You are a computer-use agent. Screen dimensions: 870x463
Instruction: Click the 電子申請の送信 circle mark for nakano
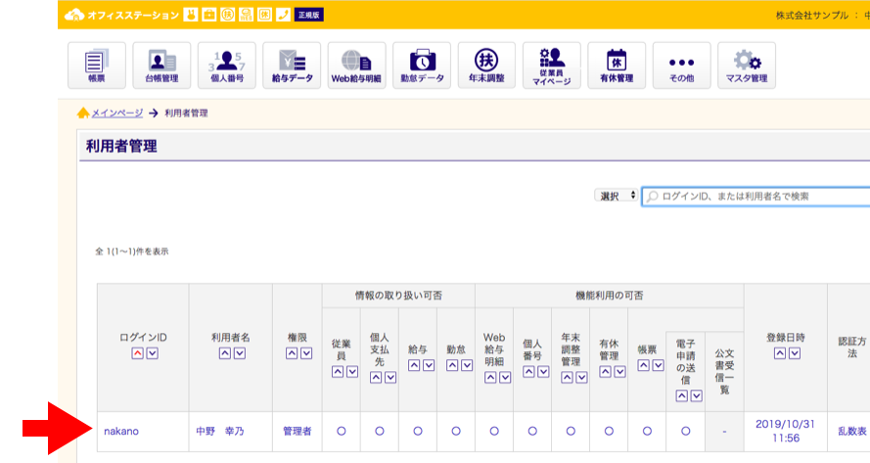(x=686, y=431)
